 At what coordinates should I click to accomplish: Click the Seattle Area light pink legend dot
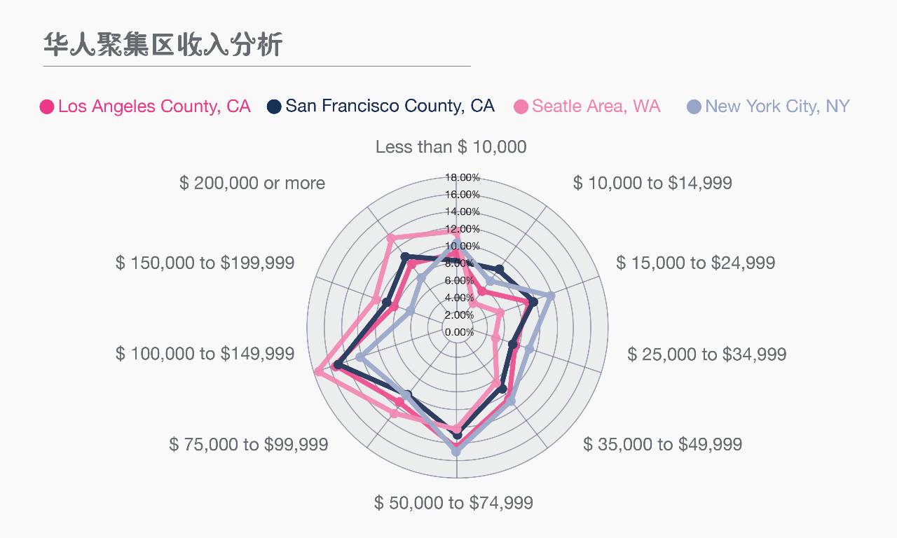521,106
